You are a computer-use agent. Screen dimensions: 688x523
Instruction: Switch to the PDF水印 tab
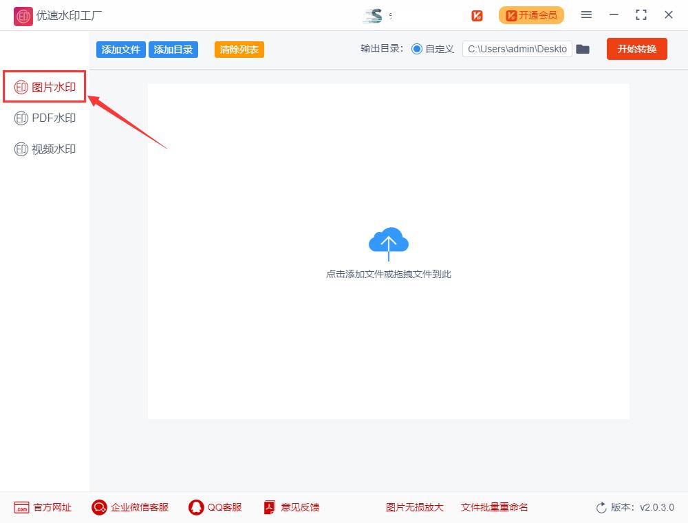[44, 118]
